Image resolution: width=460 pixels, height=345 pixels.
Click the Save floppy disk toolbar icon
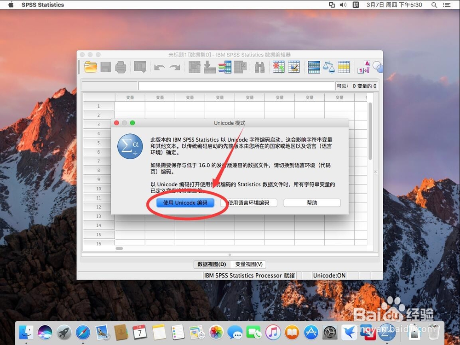click(106, 67)
